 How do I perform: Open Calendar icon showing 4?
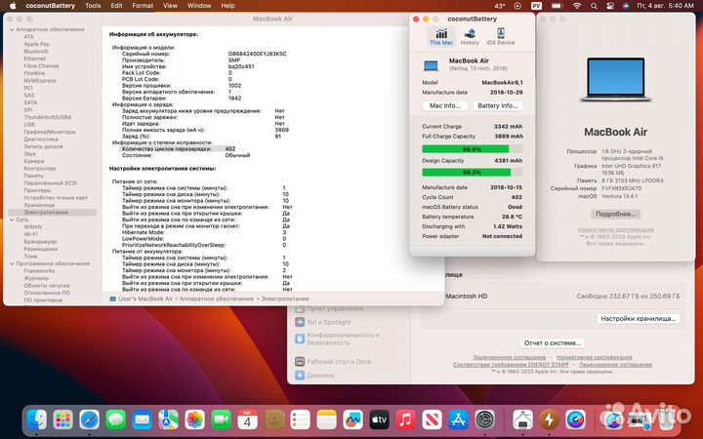247,420
